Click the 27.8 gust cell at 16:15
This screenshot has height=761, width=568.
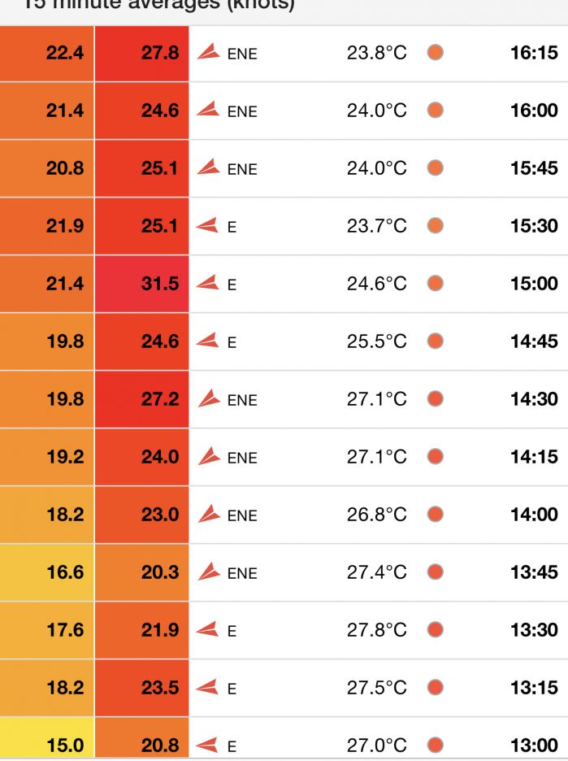(x=142, y=53)
